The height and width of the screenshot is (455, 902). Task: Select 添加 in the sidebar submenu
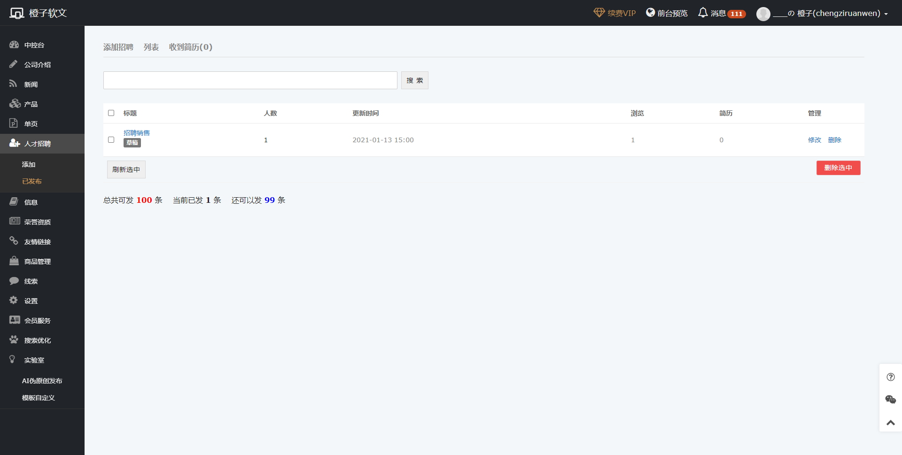pos(29,164)
